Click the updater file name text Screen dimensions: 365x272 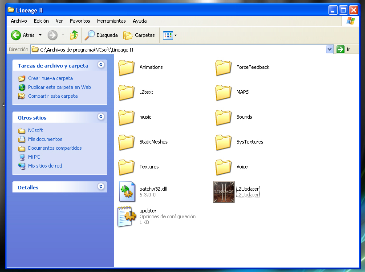click(x=148, y=211)
